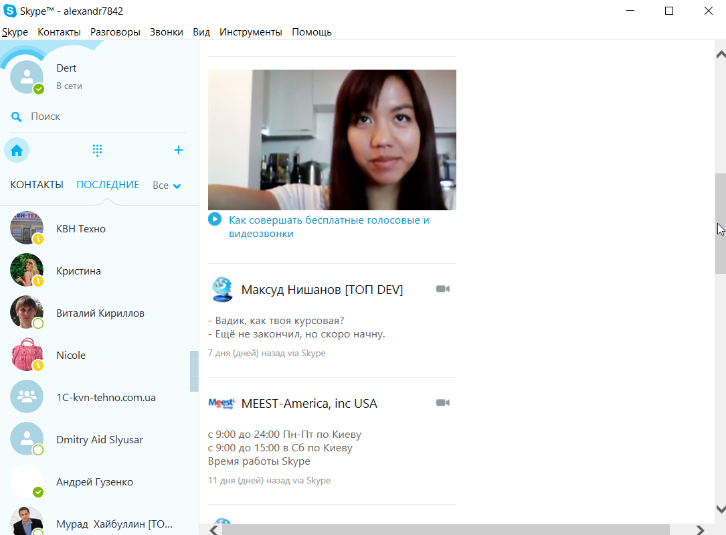The width and height of the screenshot is (726, 535).
Task: Click Мурад Хайбуллин's avatar
Action: (x=27, y=522)
